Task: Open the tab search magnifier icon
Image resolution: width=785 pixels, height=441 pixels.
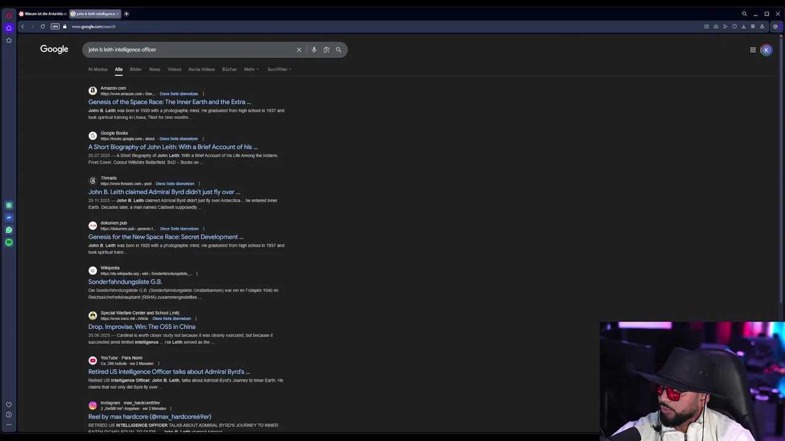Action: click(x=745, y=13)
